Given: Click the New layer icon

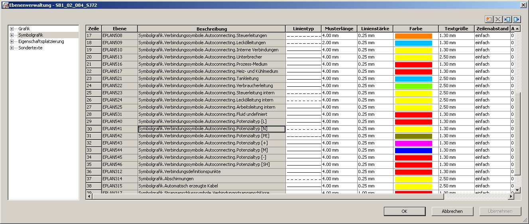Looking at the screenshot, I should (x=489, y=19).
